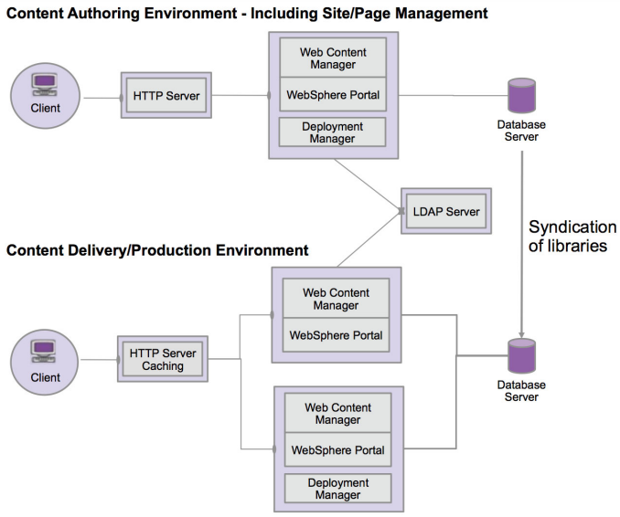Click the 'Client' label in the authoring environment
This screenshot has height=517, width=620.
46,108
